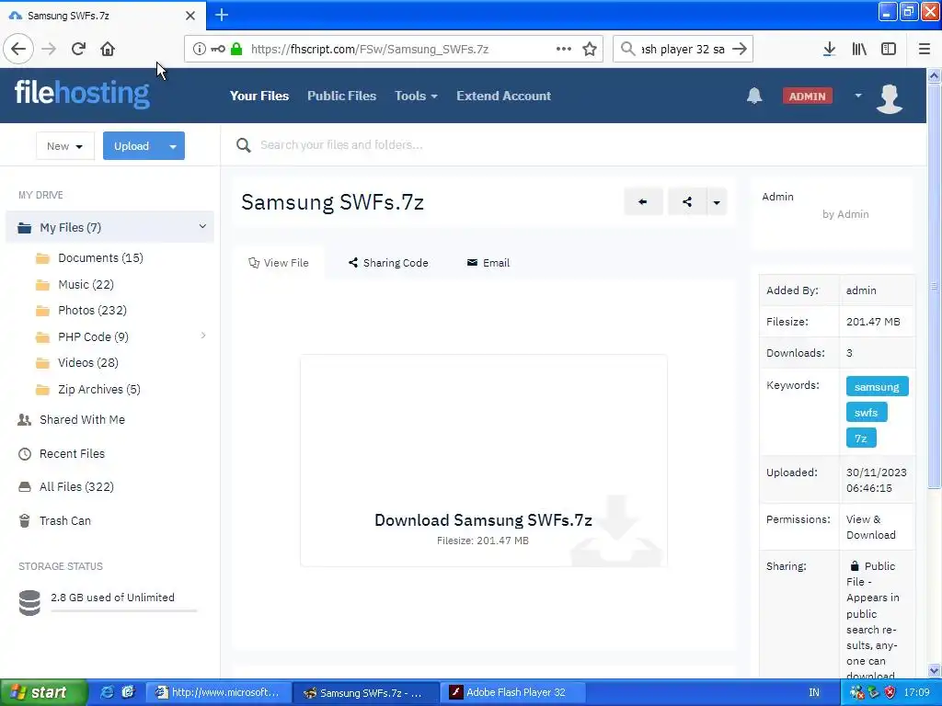Open the Firefox hamburger menu
Viewport: 942px width, 706px height.
(924, 50)
